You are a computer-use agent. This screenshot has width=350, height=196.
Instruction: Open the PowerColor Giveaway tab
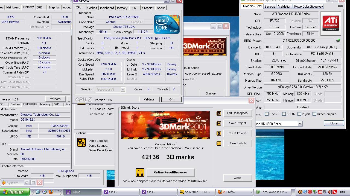tap(308, 7)
